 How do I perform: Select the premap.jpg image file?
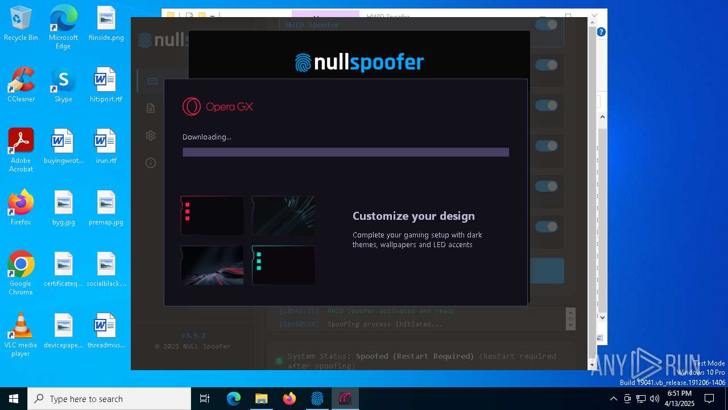(x=106, y=208)
